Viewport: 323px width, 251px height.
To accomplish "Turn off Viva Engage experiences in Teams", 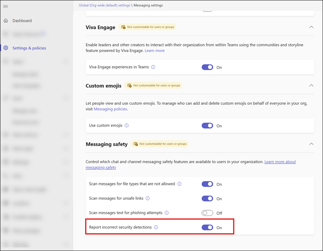I will (x=207, y=67).
